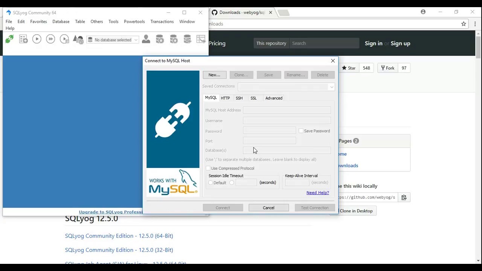
Task: Close the Connect to MySQL Host dialog
Action: pyautogui.click(x=333, y=61)
